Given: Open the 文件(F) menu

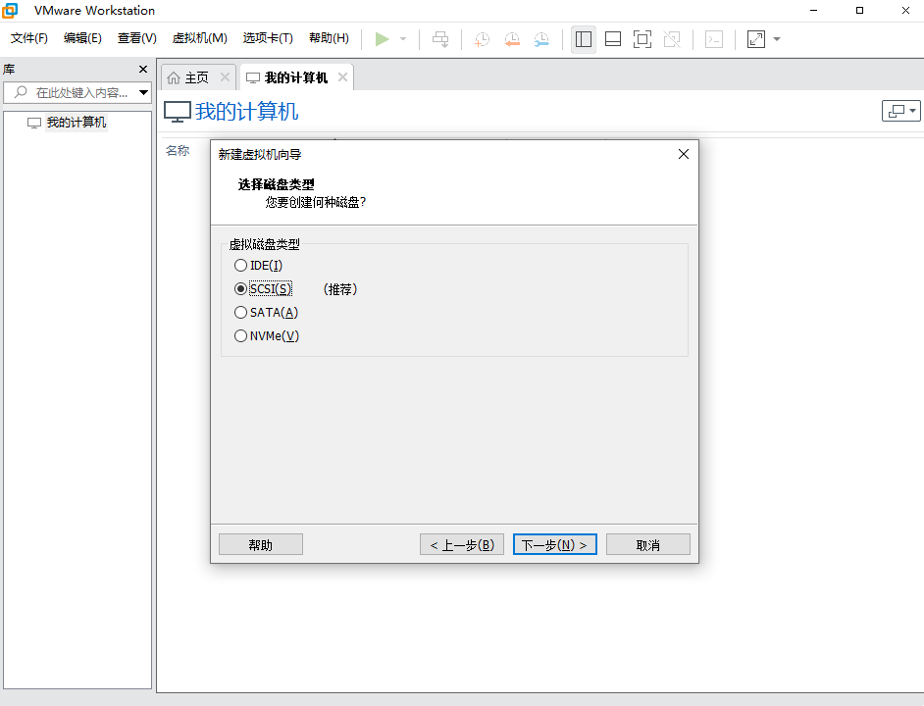Looking at the screenshot, I should 28,38.
